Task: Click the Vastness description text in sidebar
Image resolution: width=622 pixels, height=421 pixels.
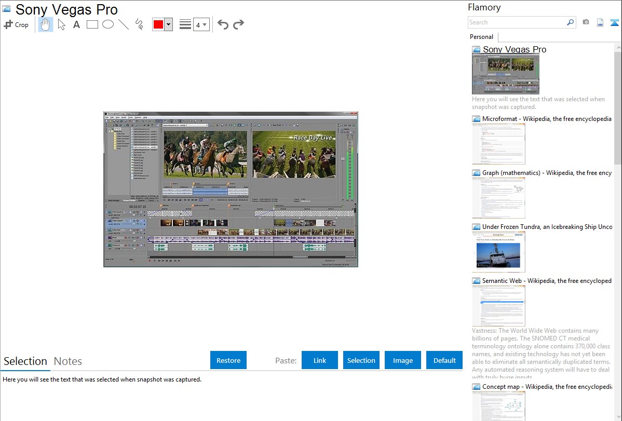Action: 541,354
